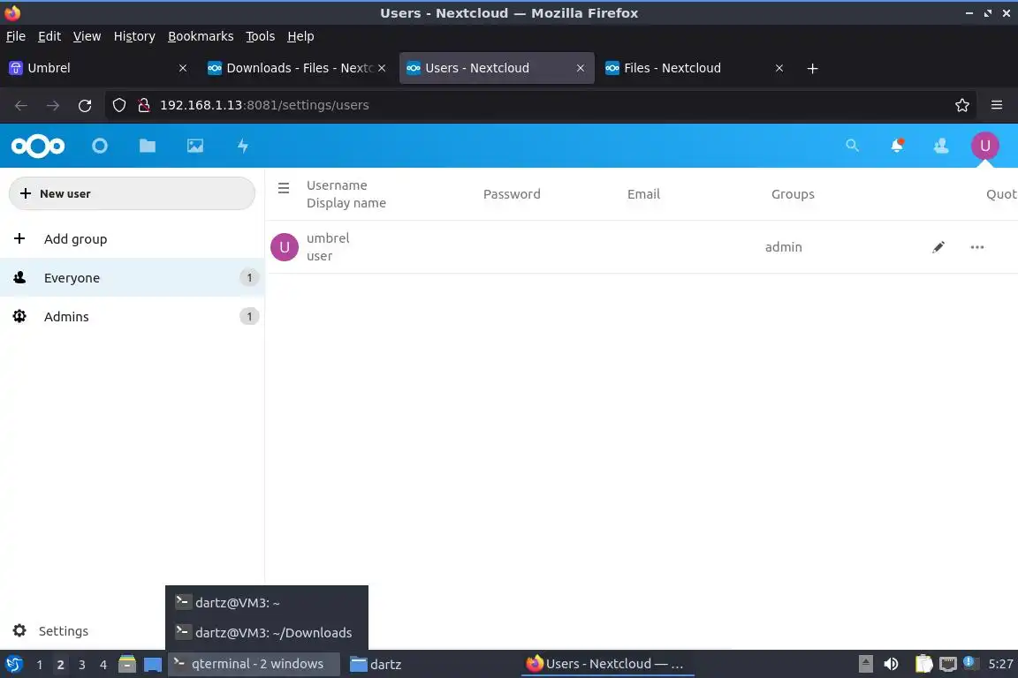The image size is (1018, 678).
Task: Click the Settings gear icon in sidebar
Action: click(x=19, y=630)
